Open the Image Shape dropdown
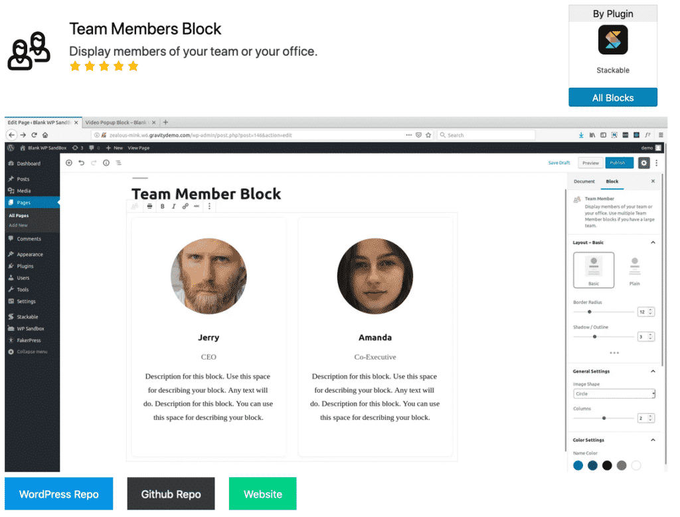 [x=614, y=393]
